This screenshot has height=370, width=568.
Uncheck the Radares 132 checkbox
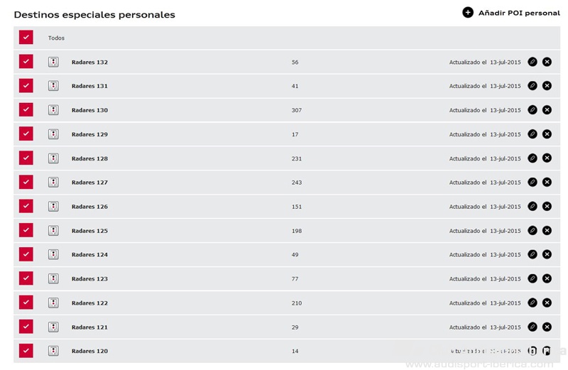26,61
